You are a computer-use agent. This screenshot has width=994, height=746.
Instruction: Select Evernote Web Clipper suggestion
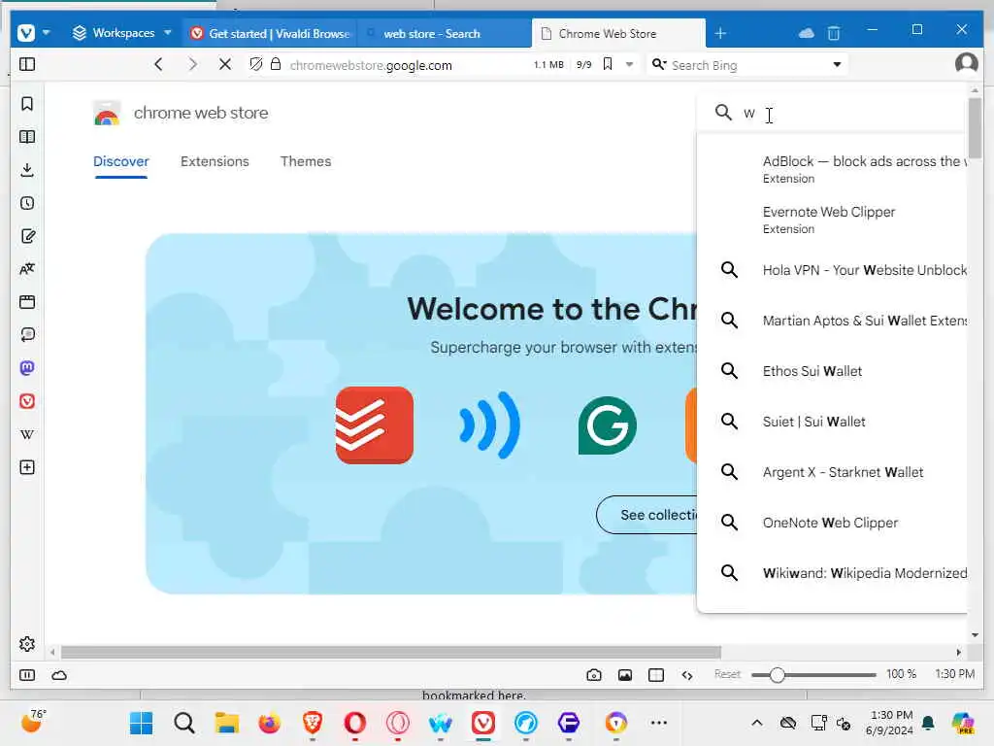point(832,220)
